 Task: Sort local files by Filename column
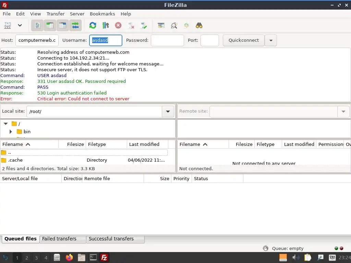pyautogui.click(x=29, y=144)
